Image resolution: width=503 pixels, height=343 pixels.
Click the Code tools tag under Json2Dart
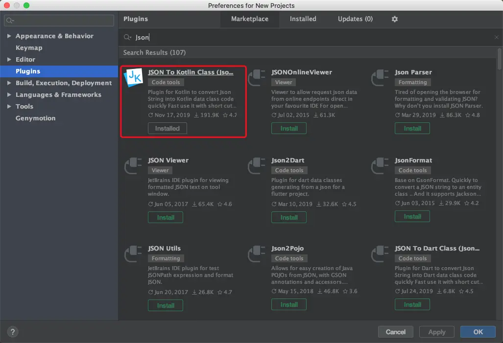(289, 171)
